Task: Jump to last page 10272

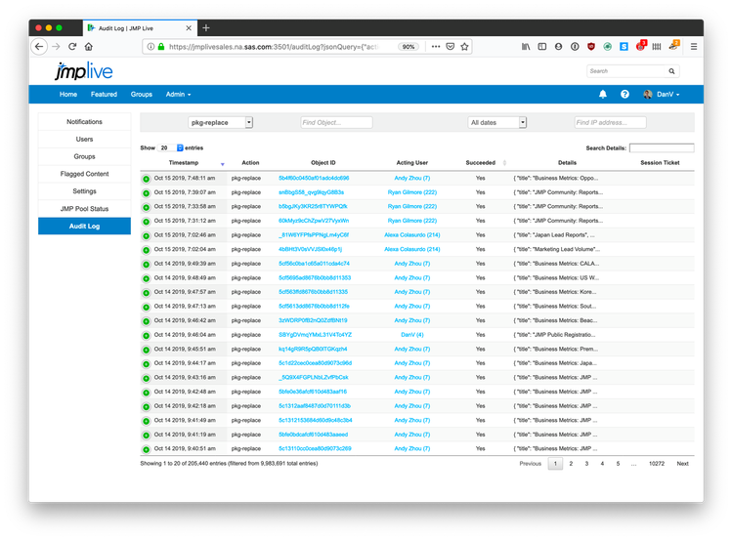Action: pos(657,464)
